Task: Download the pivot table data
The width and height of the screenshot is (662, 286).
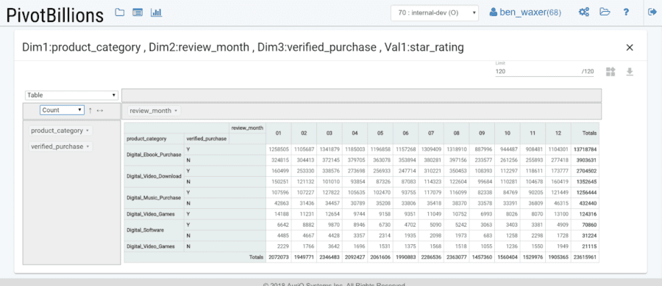Action: pos(630,72)
